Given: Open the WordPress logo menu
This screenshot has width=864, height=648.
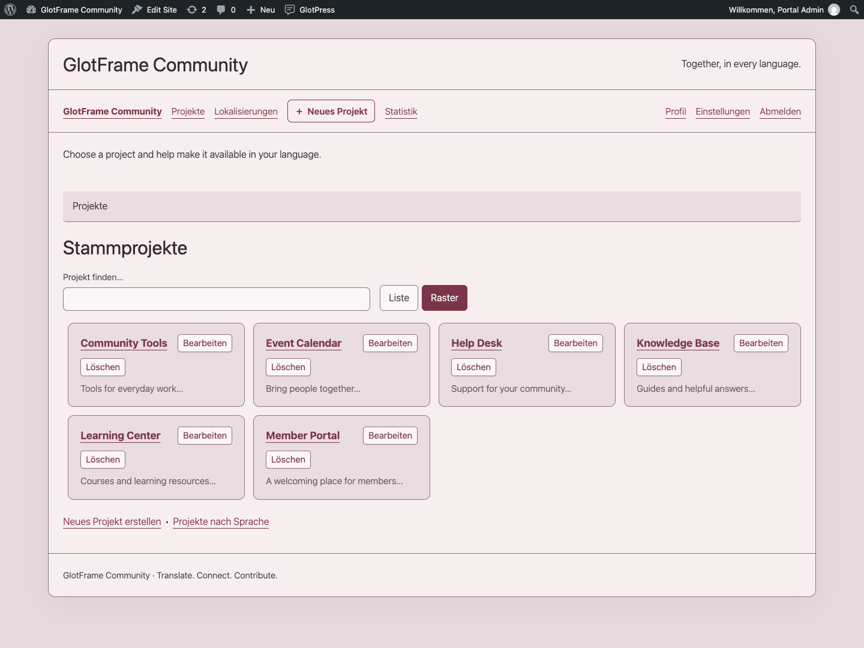Looking at the screenshot, I should (x=10, y=10).
